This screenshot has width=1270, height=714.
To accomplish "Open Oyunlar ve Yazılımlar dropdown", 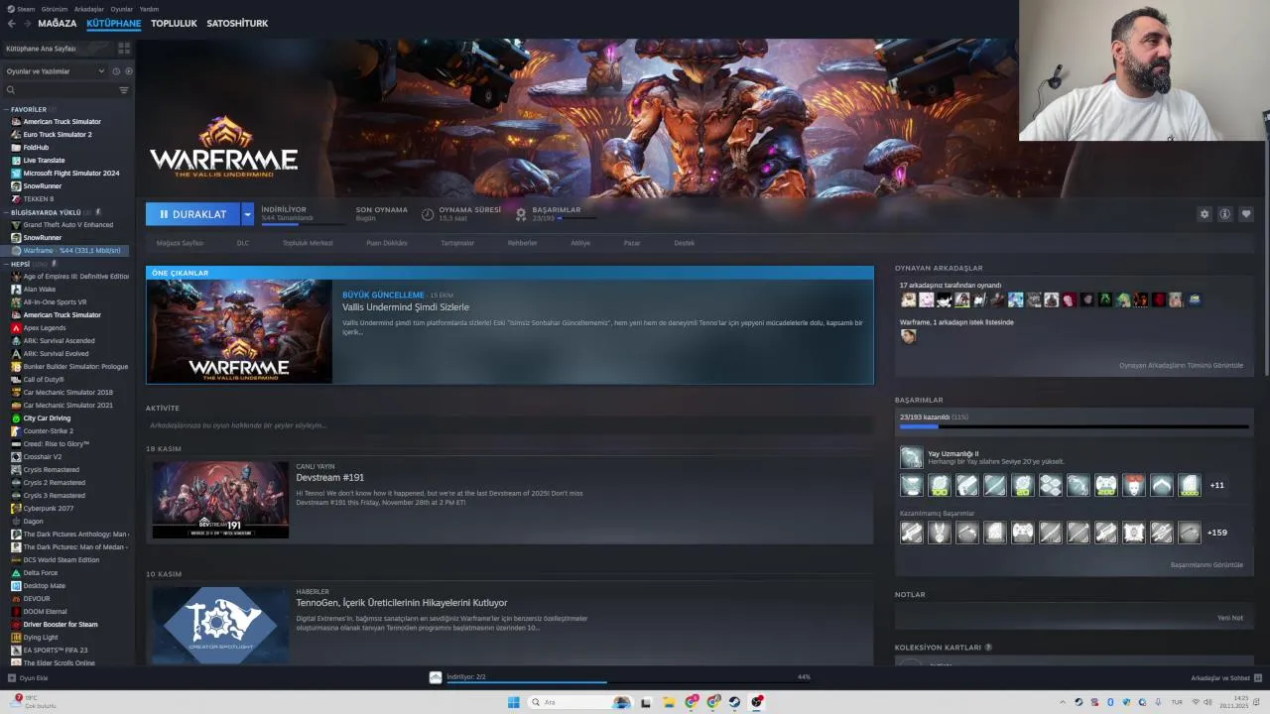I will click(x=56, y=71).
